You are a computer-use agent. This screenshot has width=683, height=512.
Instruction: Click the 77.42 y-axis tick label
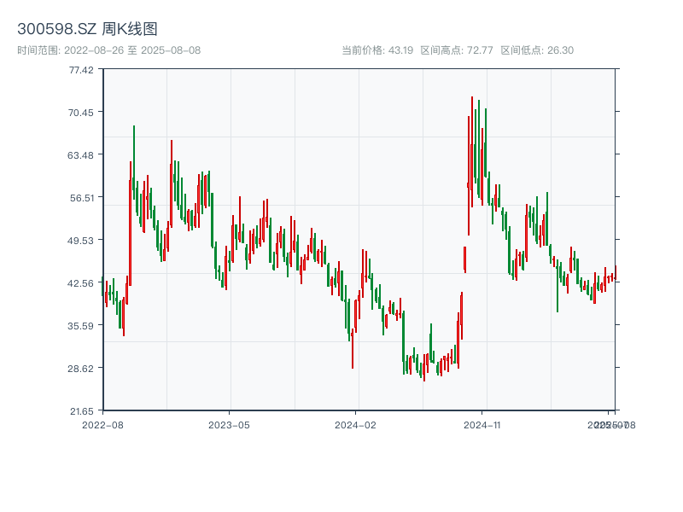[82, 69]
